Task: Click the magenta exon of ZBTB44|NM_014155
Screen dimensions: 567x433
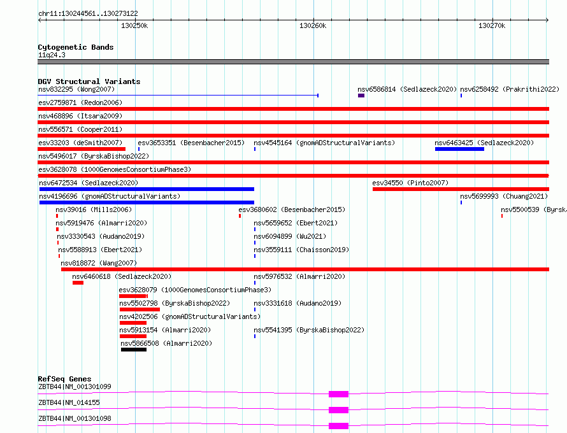Action: 338,410
